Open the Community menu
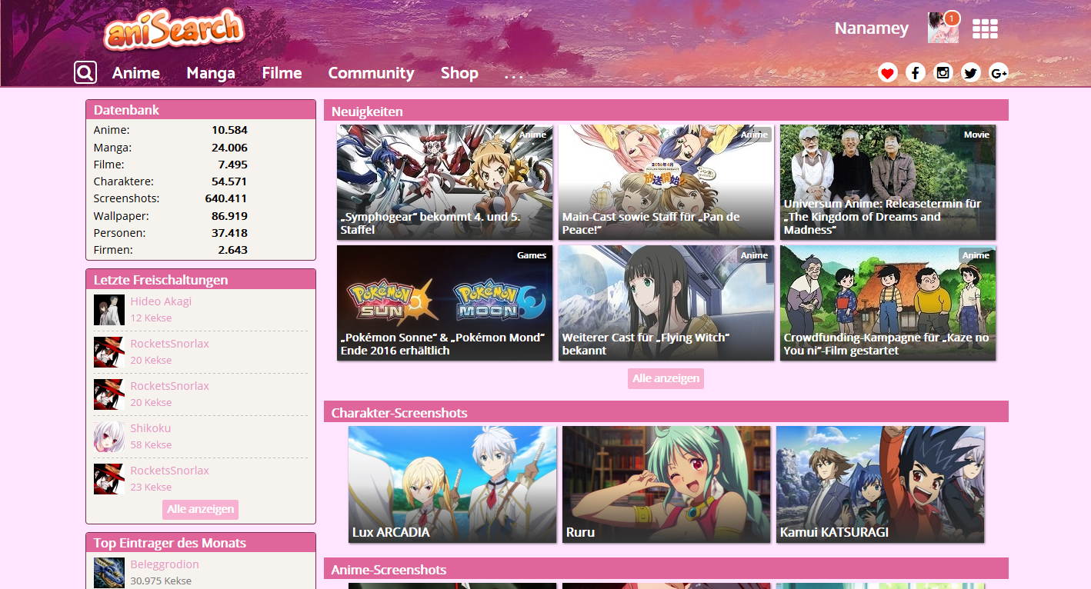 tap(371, 73)
